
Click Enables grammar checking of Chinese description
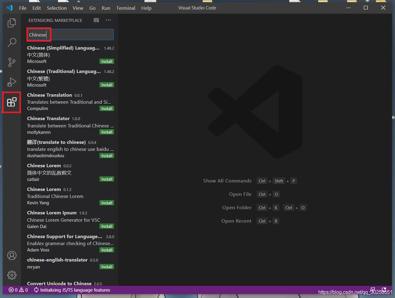pos(70,244)
